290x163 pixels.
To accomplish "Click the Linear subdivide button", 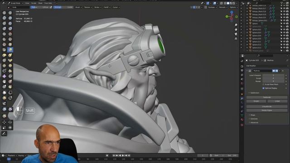I will pos(277,101).
